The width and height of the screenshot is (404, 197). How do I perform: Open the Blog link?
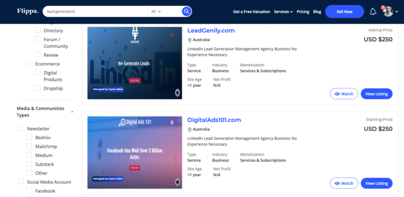click(317, 12)
